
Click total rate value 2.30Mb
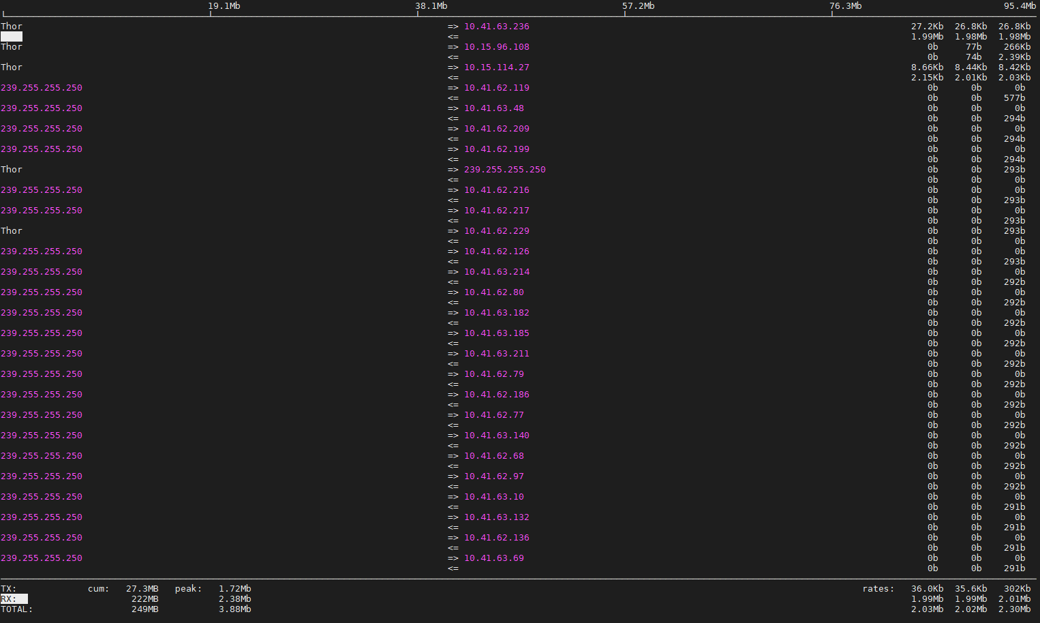1015,609
